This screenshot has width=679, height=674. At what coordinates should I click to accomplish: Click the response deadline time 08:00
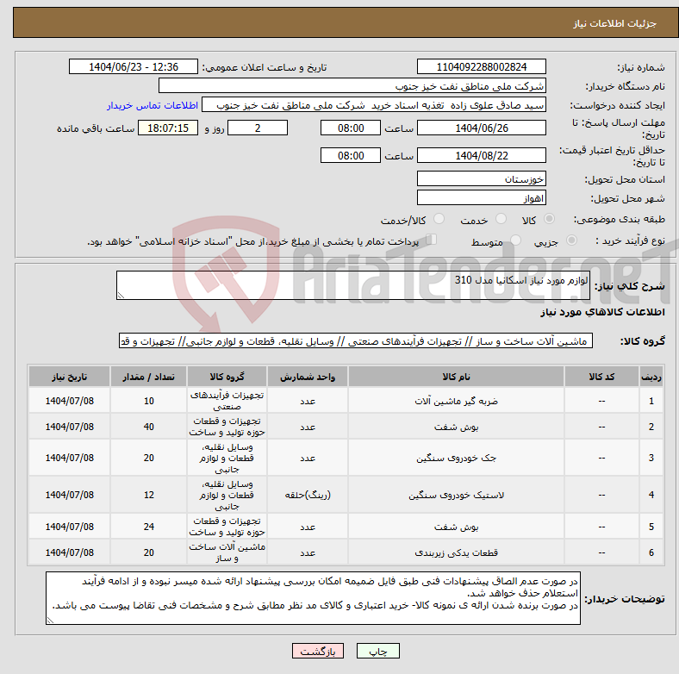point(351,128)
